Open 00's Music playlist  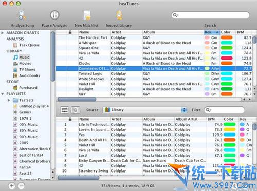(x=25, y=125)
